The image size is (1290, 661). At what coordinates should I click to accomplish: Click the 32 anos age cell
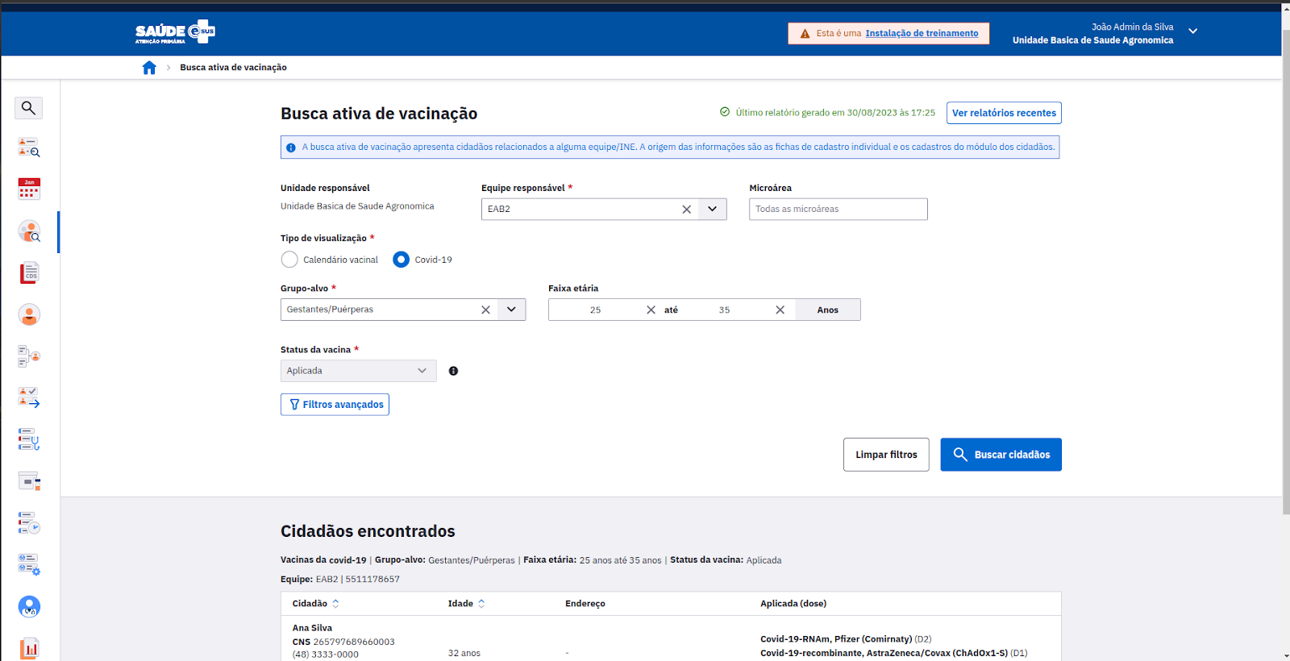tap(464, 653)
